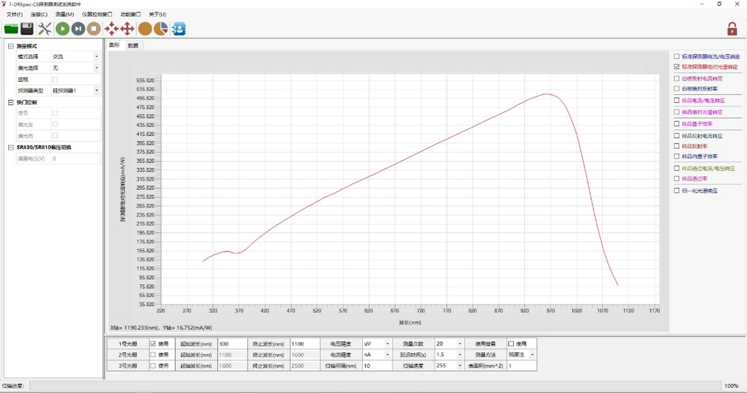Enable the 2号光栅 使用 checkbox
Viewport: 747px width, 393px height.
[x=153, y=355]
